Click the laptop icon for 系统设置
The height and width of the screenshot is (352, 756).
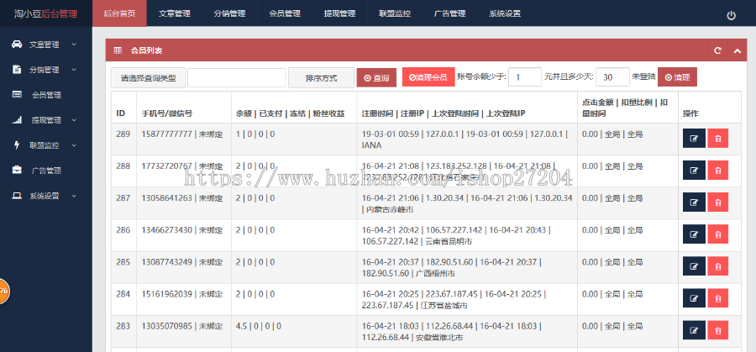[x=17, y=195]
